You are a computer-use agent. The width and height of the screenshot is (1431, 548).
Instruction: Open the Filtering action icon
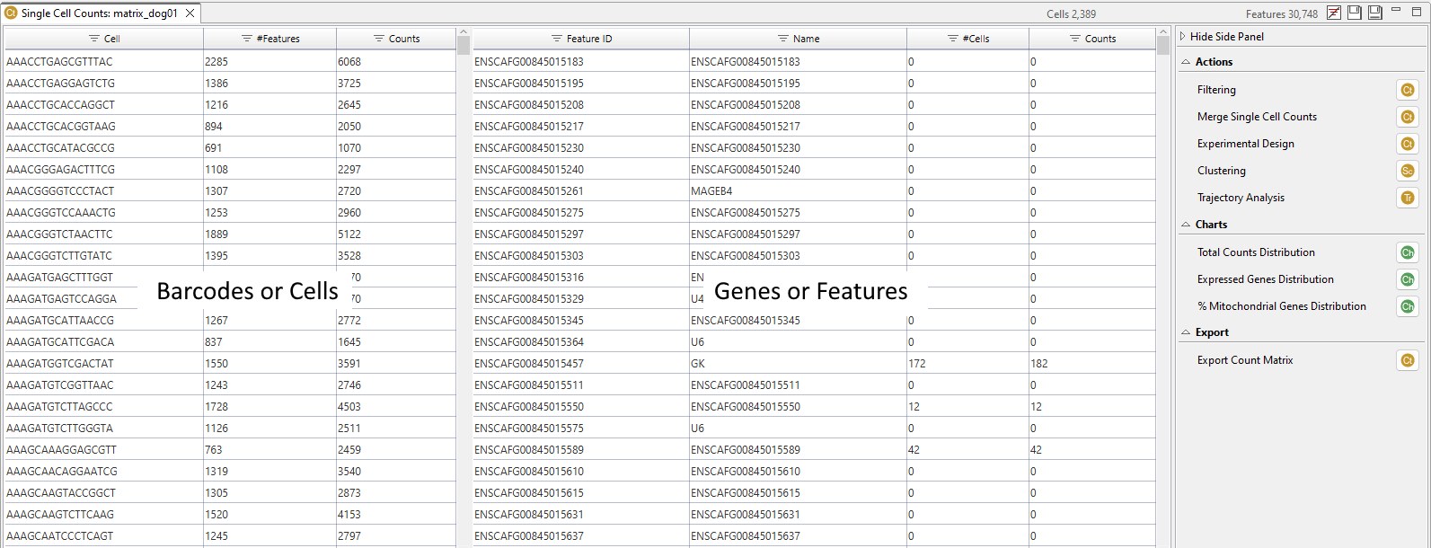tap(1407, 90)
